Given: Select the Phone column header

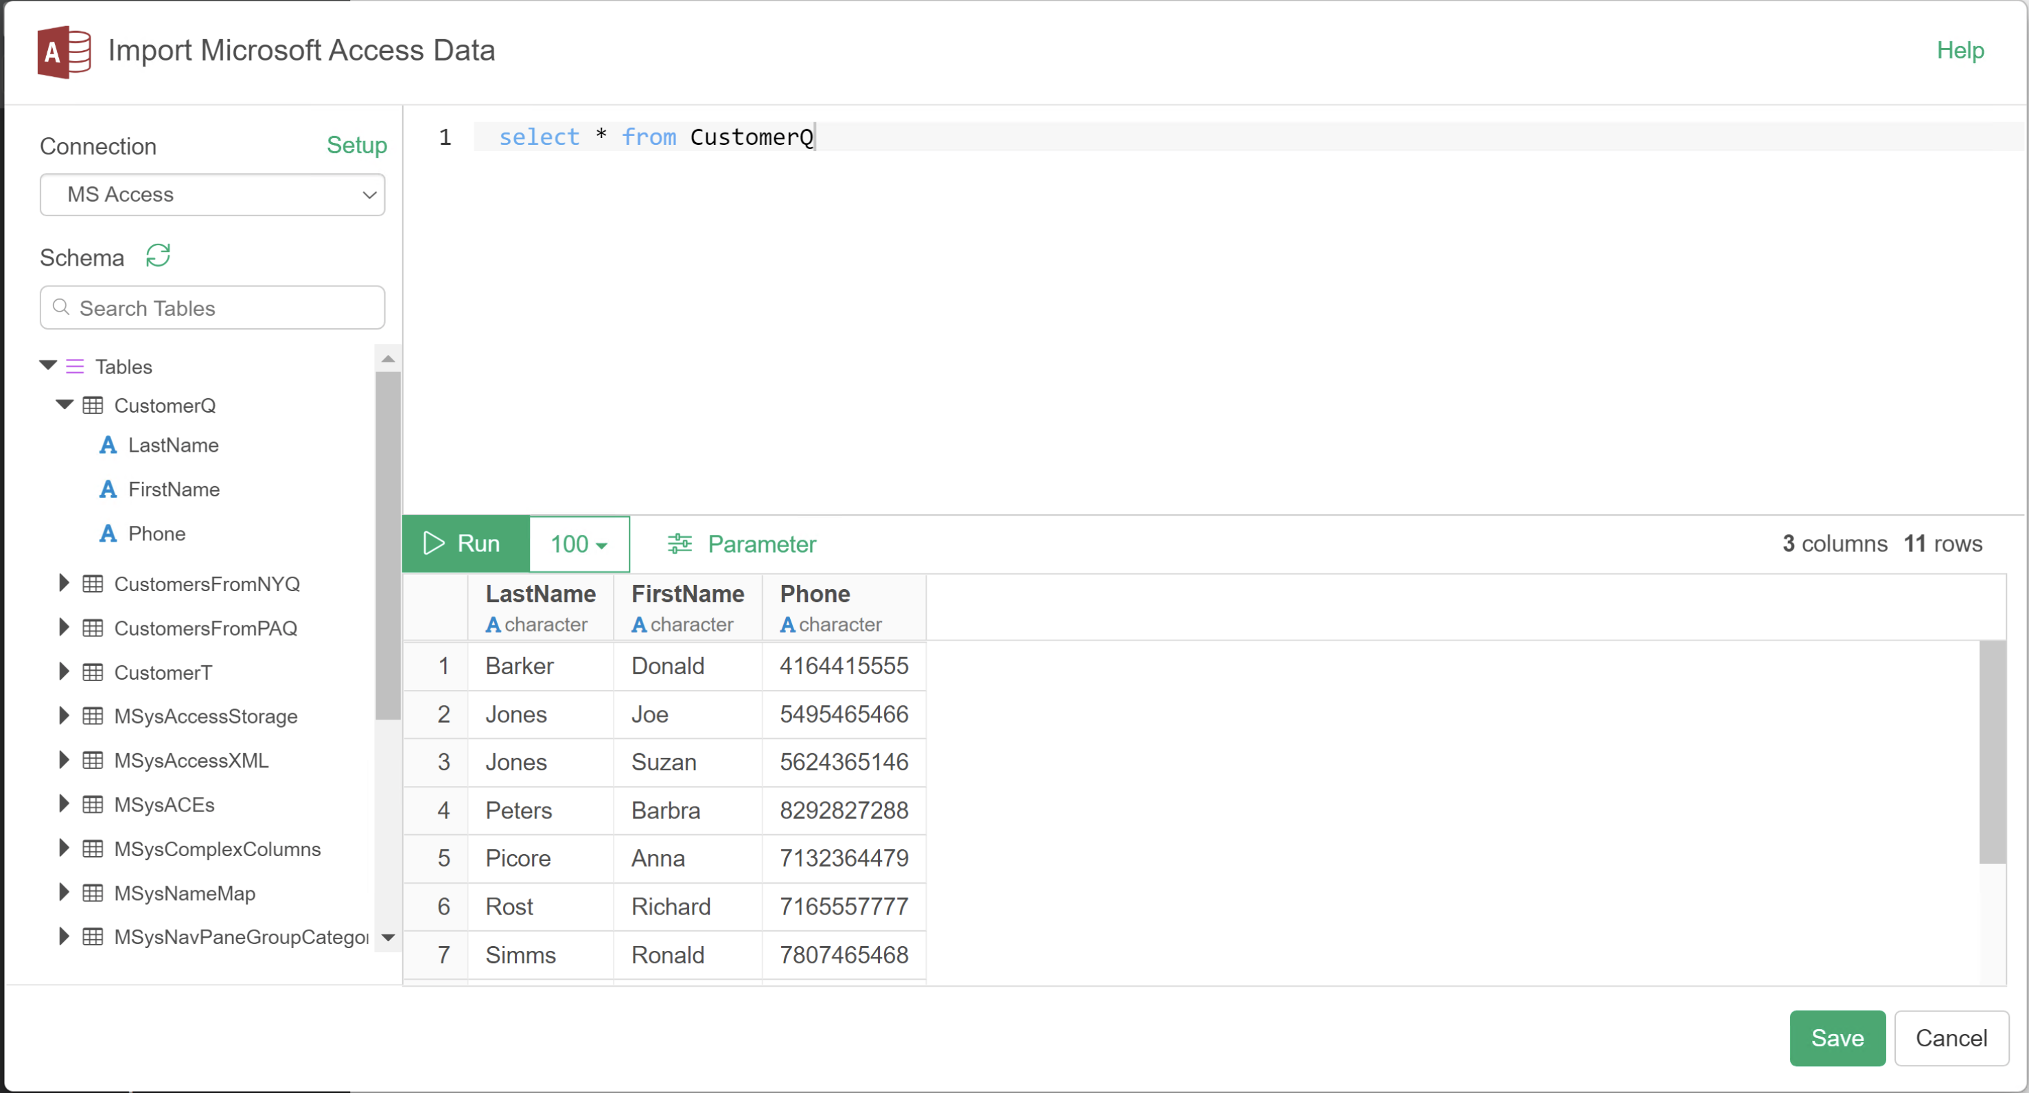Looking at the screenshot, I should pyautogui.click(x=844, y=607).
